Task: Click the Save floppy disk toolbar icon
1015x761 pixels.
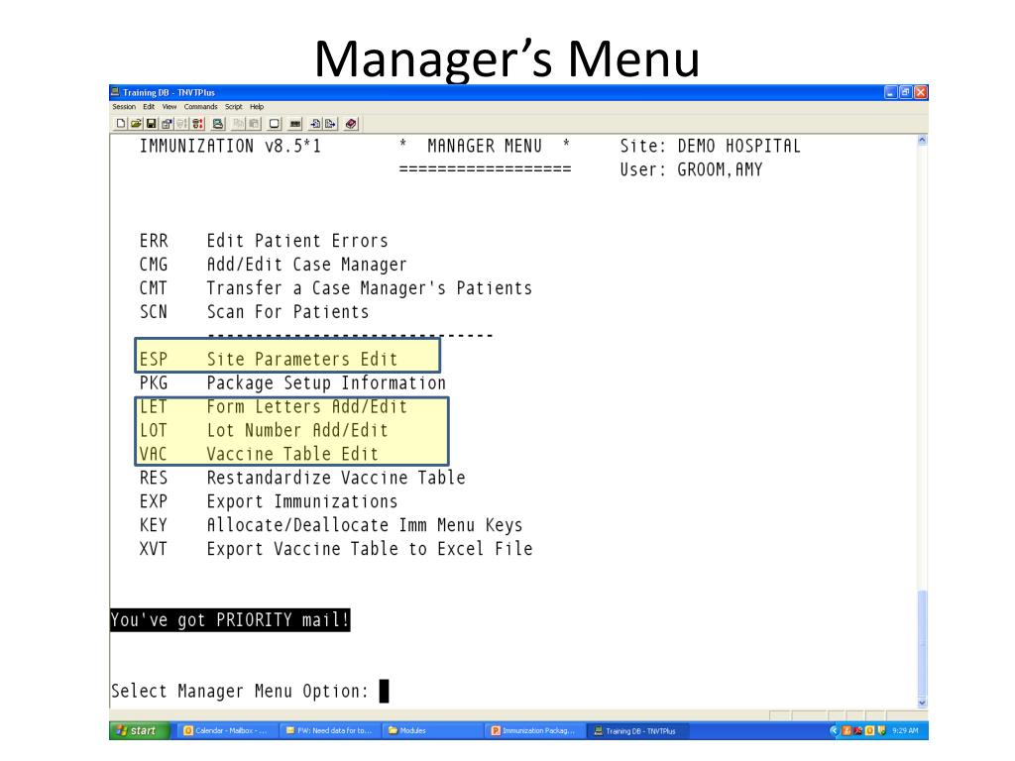Action: pyautogui.click(x=152, y=124)
